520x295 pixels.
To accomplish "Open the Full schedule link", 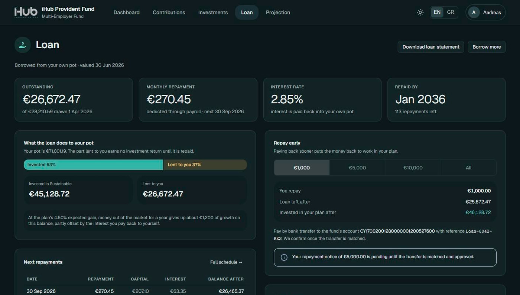I will 227,262.
